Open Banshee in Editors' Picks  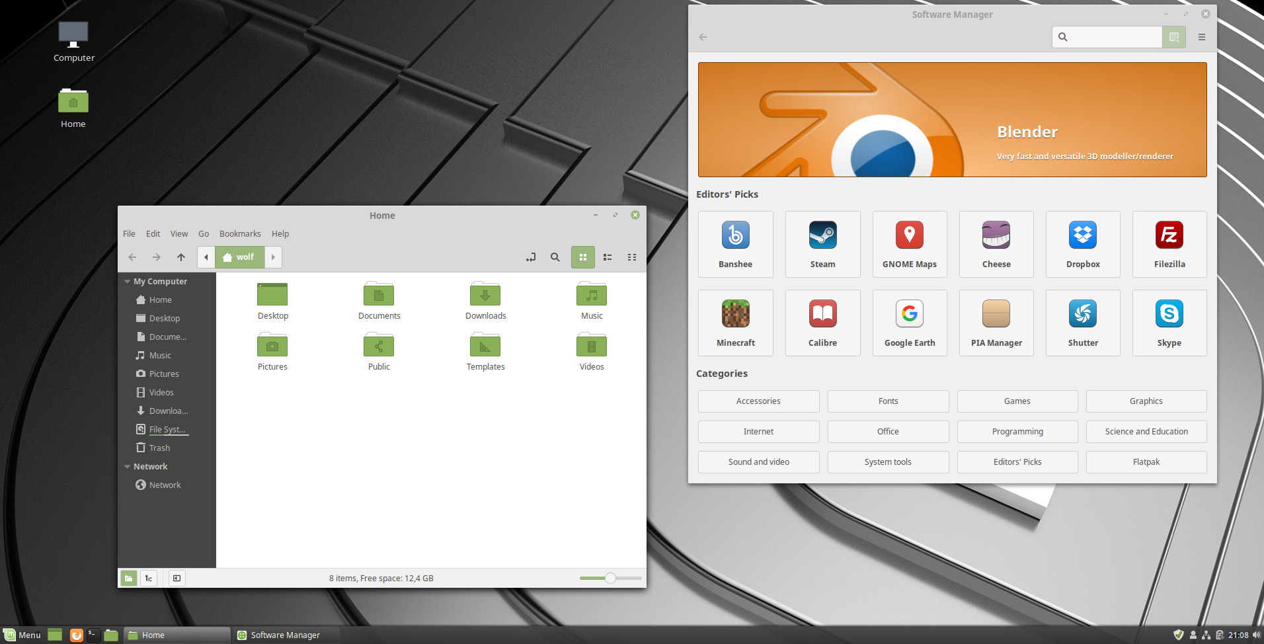(735, 244)
